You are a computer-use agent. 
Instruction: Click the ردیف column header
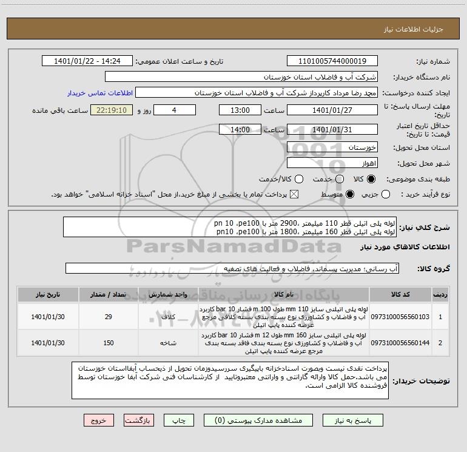[x=440, y=294]
